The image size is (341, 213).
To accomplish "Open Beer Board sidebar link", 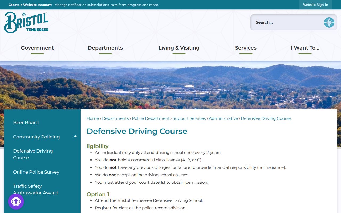I will tap(26, 122).
